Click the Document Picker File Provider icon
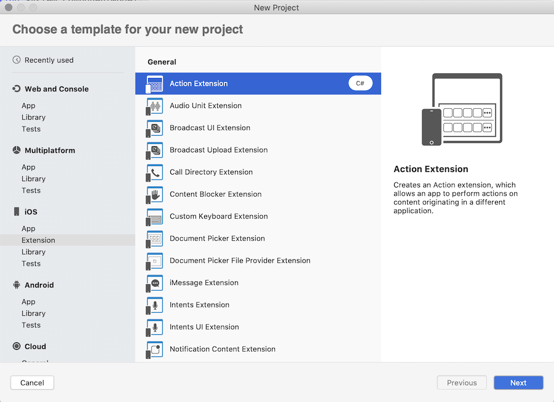Screen dimensions: 554x402 (x=154, y=261)
